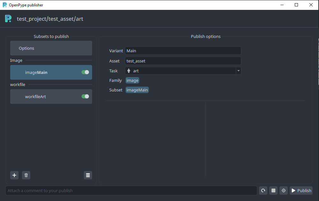Click the stop square icon button
The width and height of the screenshot is (319, 201).
(x=273, y=190)
